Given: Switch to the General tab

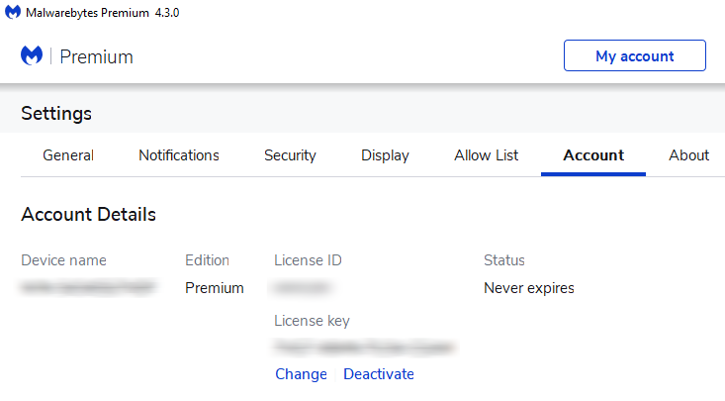Looking at the screenshot, I should (x=68, y=155).
